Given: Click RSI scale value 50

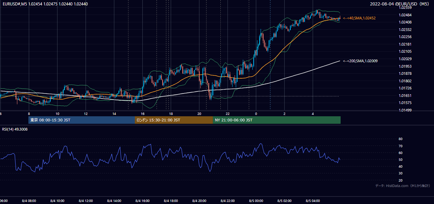Looking at the screenshot, I should tap(400, 160).
